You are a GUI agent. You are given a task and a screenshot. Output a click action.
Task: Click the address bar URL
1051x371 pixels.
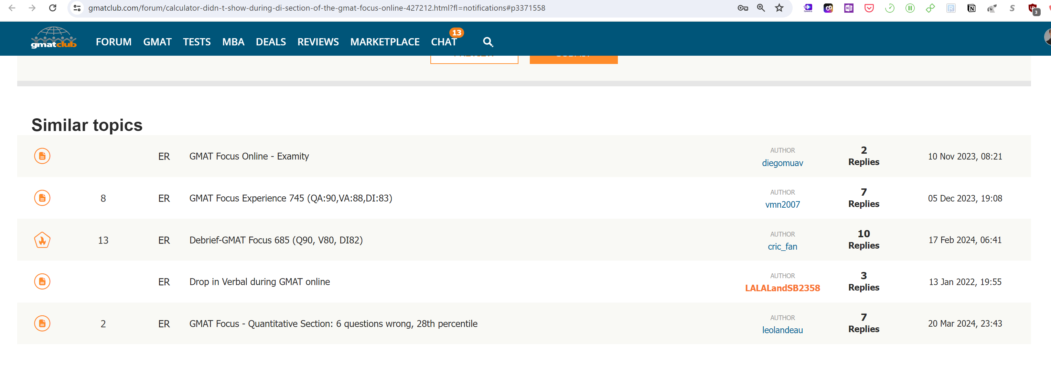317,8
